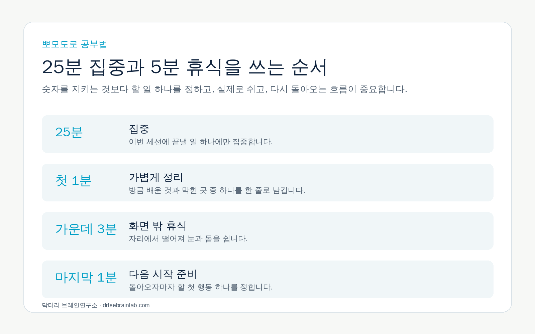The height and width of the screenshot is (334, 535).
Task: Select the 마지막 1분 time label
Action: pyautogui.click(x=86, y=277)
